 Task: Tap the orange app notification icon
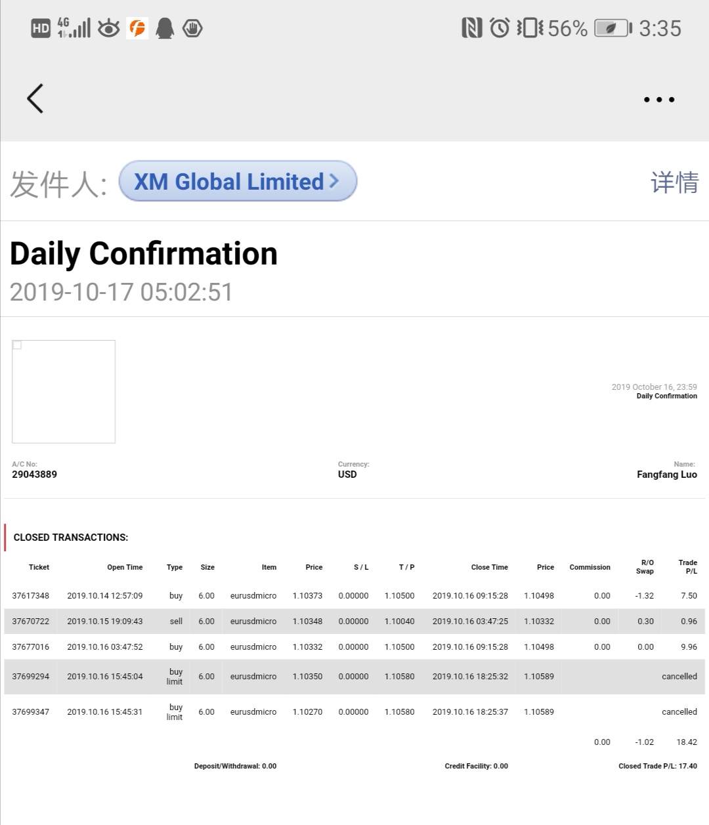pyautogui.click(x=137, y=28)
